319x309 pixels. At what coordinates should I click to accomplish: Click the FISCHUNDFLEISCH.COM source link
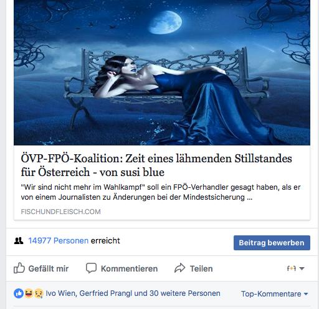point(60,212)
